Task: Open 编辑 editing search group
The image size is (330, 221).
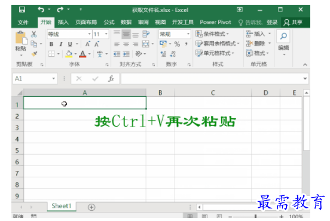Action: pos(283,43)
